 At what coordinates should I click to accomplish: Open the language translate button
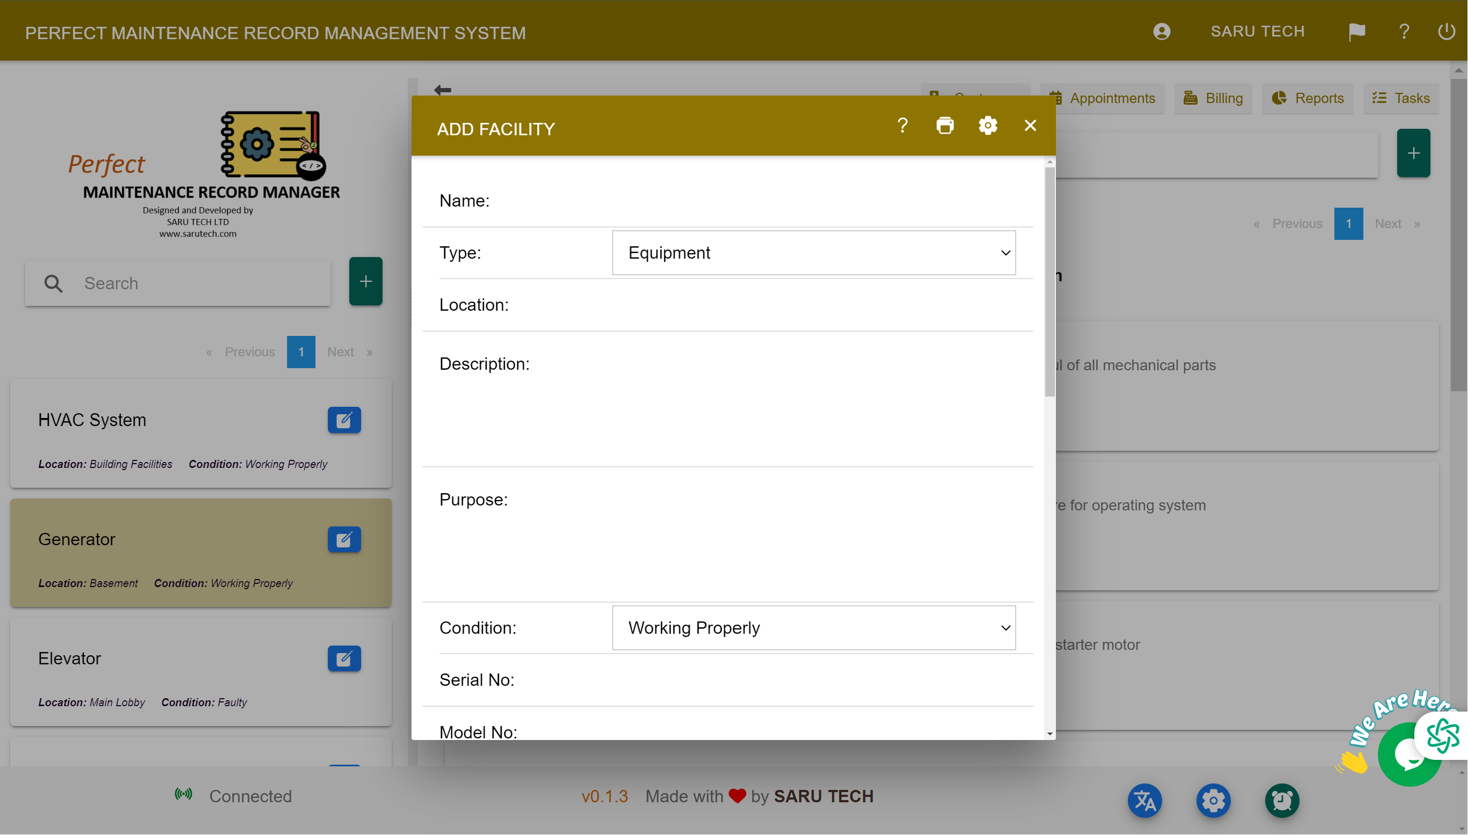1144,801
